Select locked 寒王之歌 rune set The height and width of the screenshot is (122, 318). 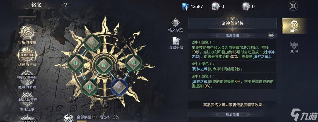tap(27, 102)
